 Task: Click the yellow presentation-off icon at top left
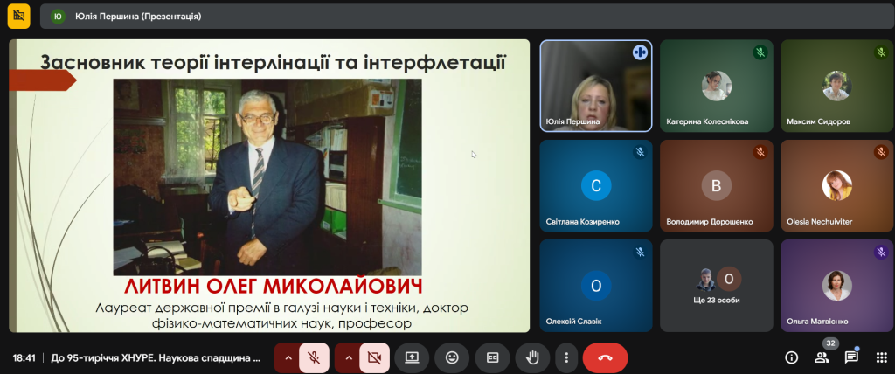19,16
